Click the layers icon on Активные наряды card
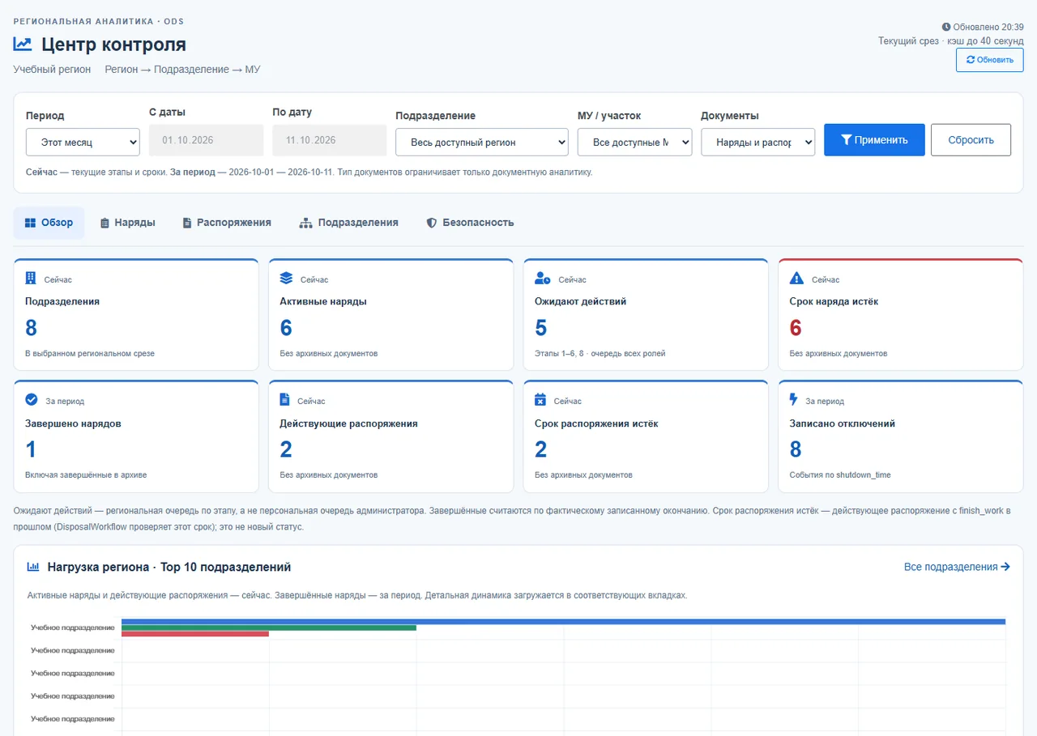 (286, 279)
